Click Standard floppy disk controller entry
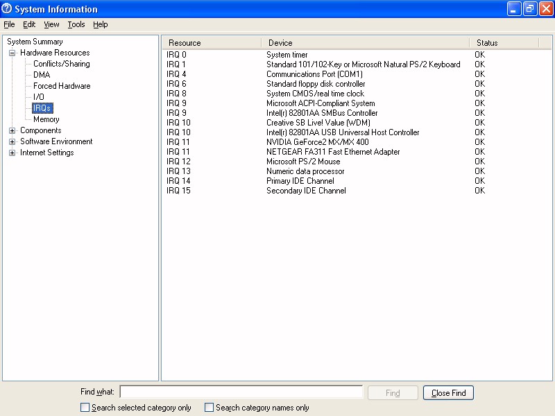 pos(316,84)
